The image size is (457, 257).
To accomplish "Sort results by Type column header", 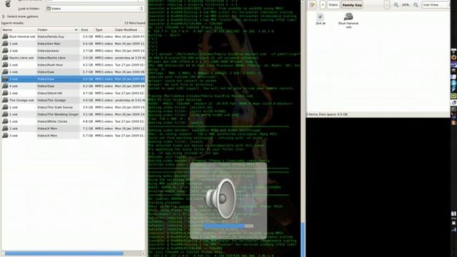I will tap(104, 30).
